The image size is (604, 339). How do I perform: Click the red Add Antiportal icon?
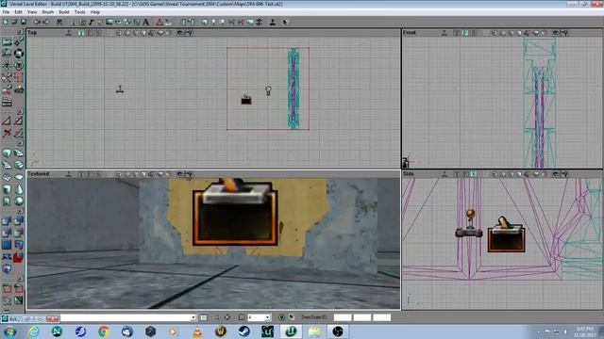[19, 257]
